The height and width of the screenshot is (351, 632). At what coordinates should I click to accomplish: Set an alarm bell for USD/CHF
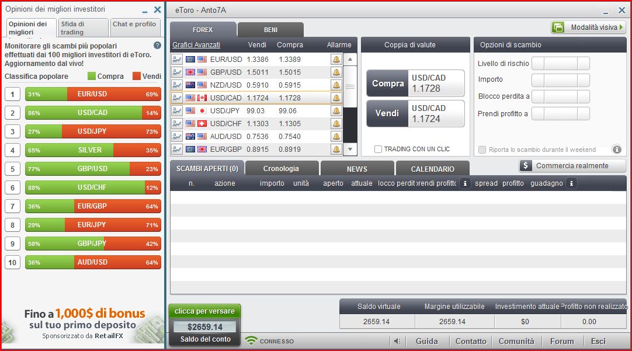click(336, 124)
